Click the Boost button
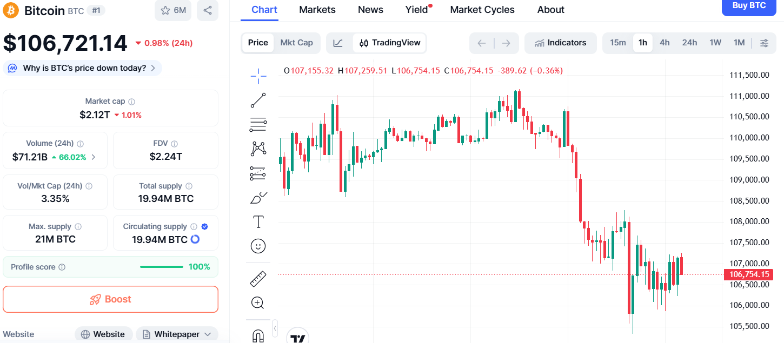This screenshot has width=784, height=343. tap(110, 299)
